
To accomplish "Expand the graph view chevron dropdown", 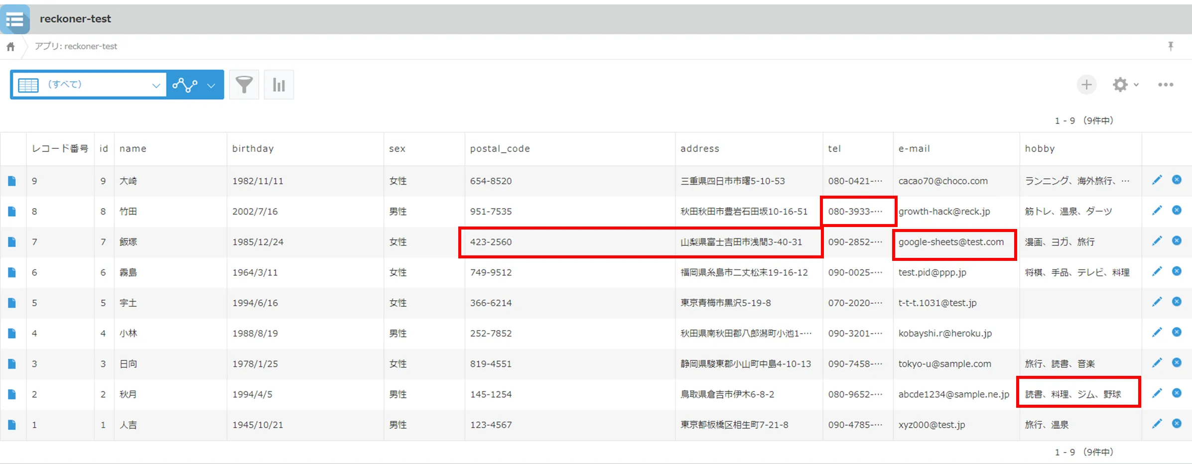I will [211, 85].
